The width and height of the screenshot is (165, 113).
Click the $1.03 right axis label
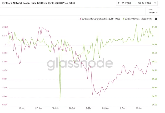pos(154,27)
